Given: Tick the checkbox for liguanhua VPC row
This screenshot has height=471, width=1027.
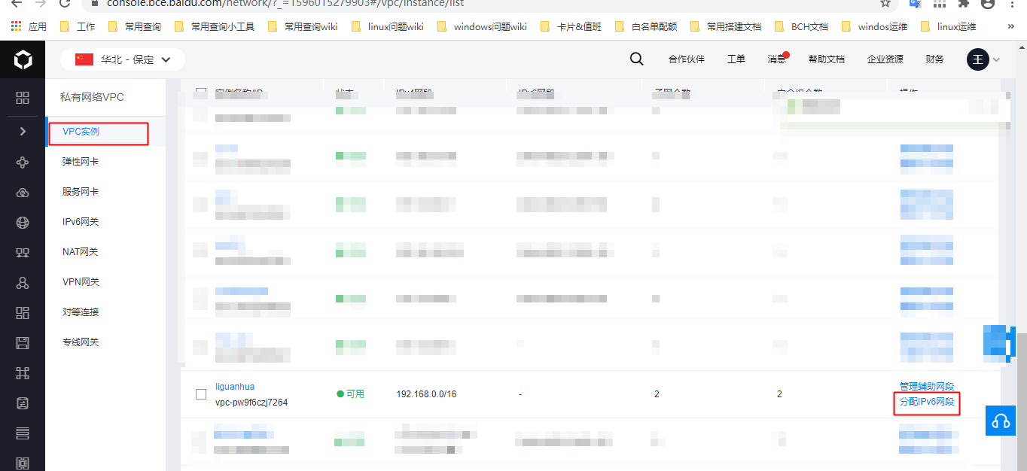Looking at the screenshot, I should tap(201, 394).
